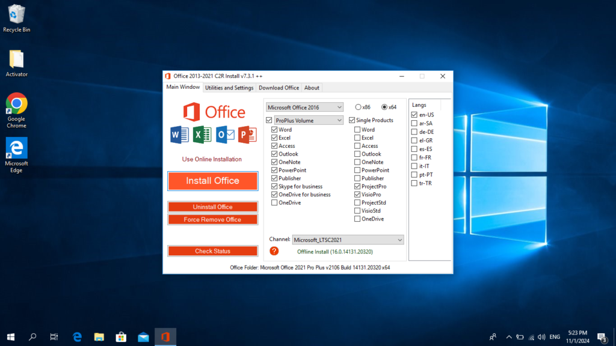The width and height of the screenshot is (616, 346).
Task: Open the notification Action Center
Action: coord(602,337)
